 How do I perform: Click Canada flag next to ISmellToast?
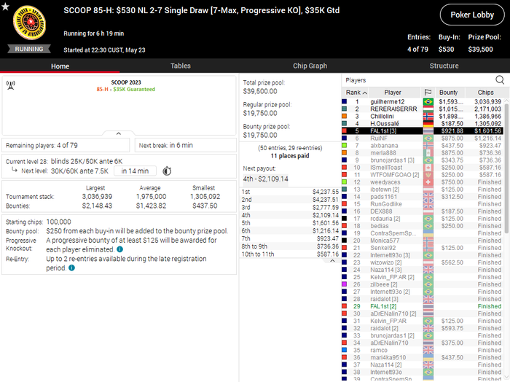428,168
